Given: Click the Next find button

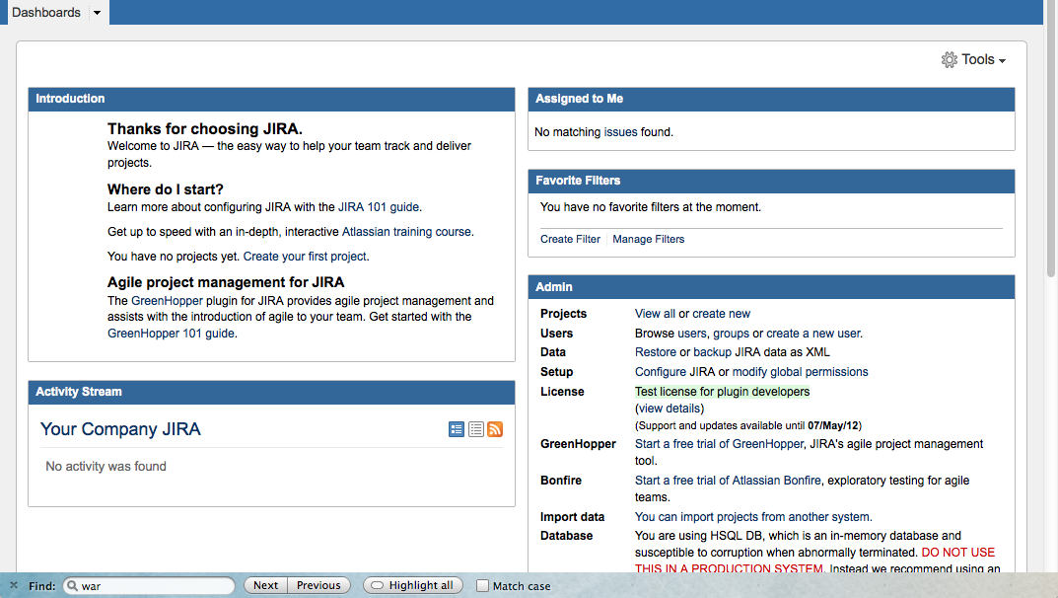Looking at the screenshot, I should [x=265, y=585].
